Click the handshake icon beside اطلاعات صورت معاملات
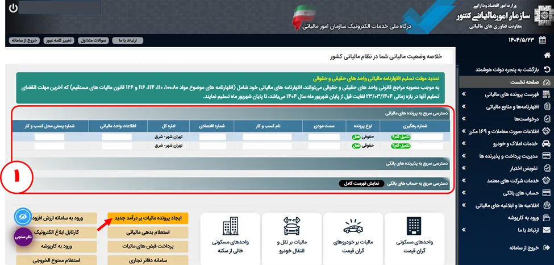Image resolution: width=554 pixels, height=265 pixels. point(547,131)
